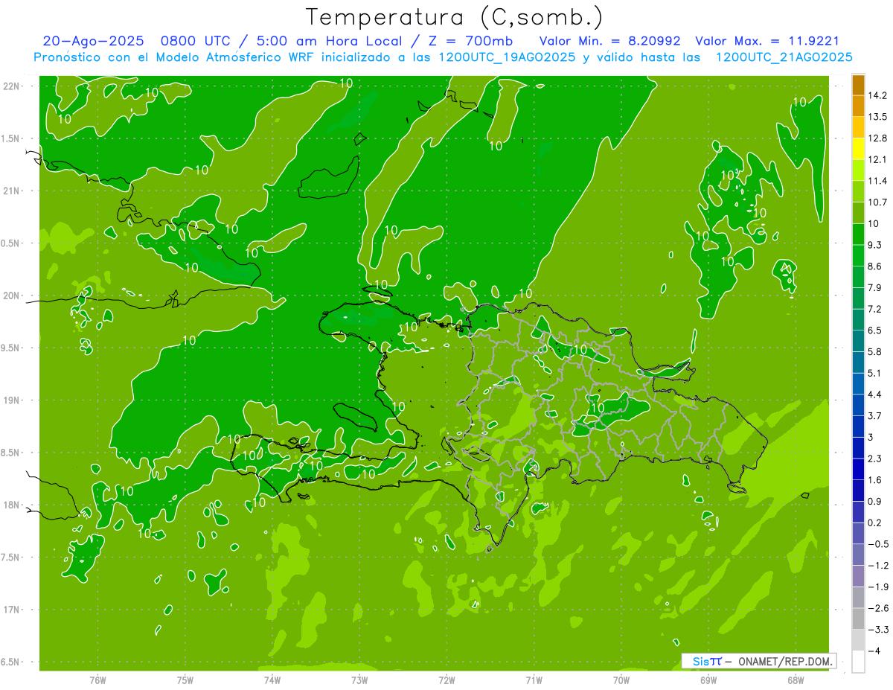Click the '5.1' colorbar value
Viewport: 893px width, 690px height.
tap(875, 373)
